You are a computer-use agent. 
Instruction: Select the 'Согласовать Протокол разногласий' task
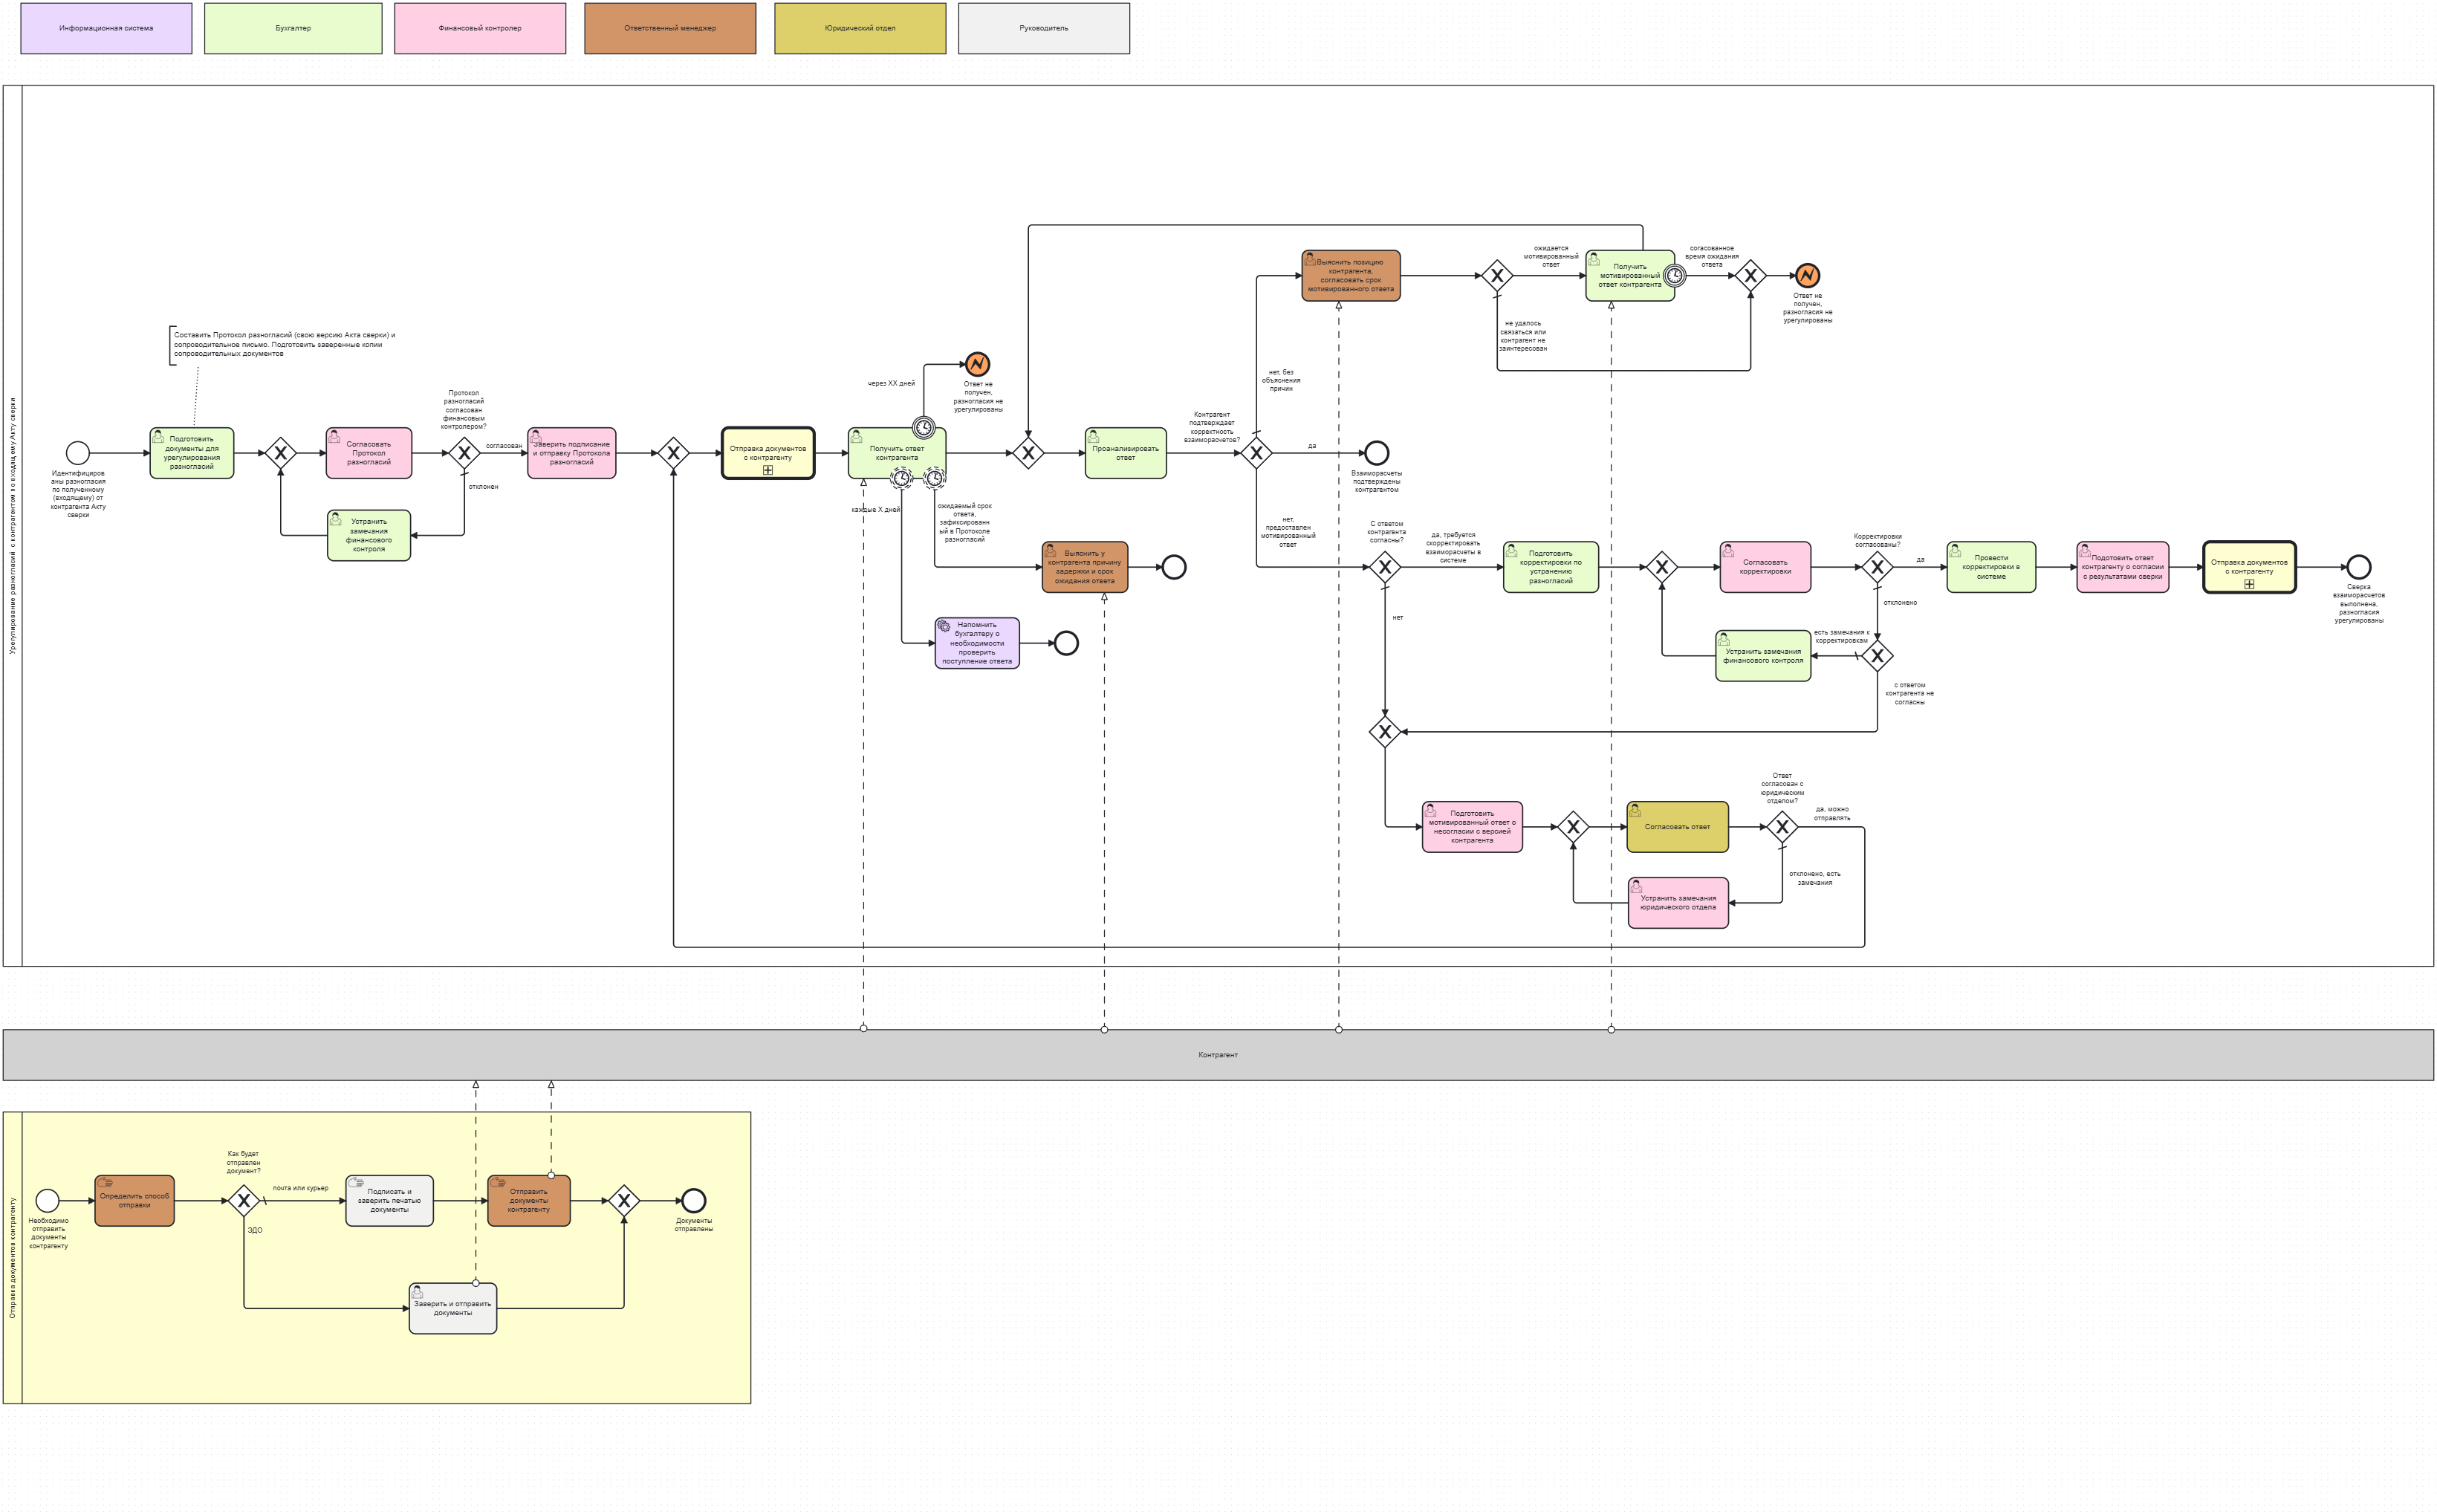tap(368, 453)
